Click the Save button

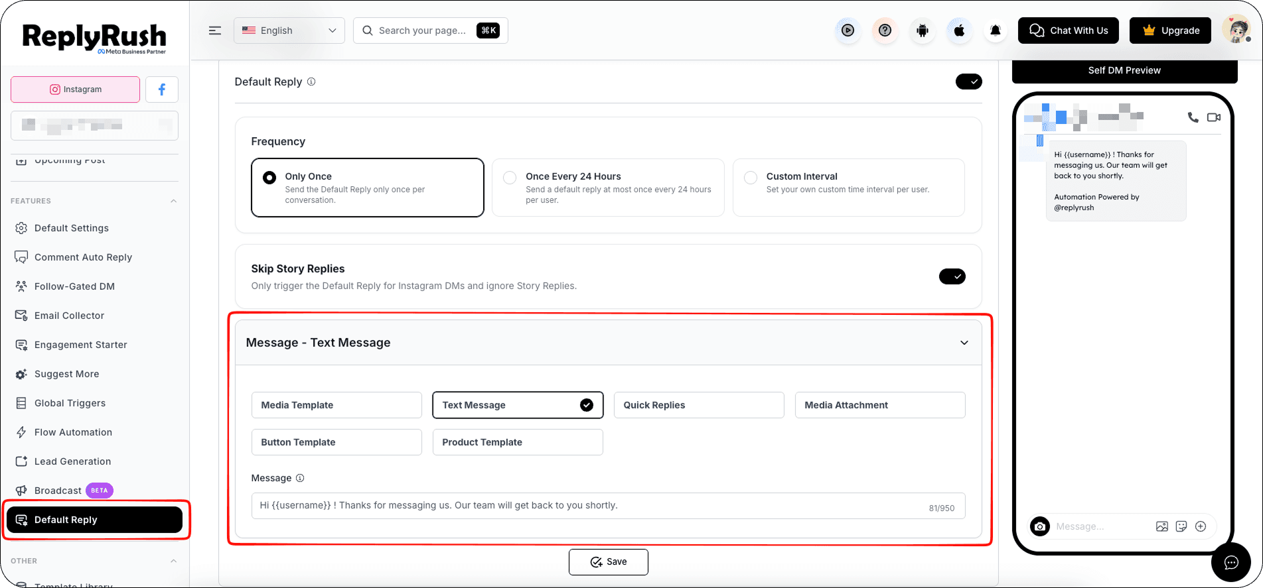click(x=609, y=562)
